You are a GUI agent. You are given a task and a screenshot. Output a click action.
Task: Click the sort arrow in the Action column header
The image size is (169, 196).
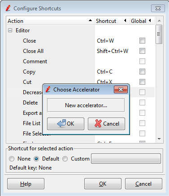click(90, 20)
